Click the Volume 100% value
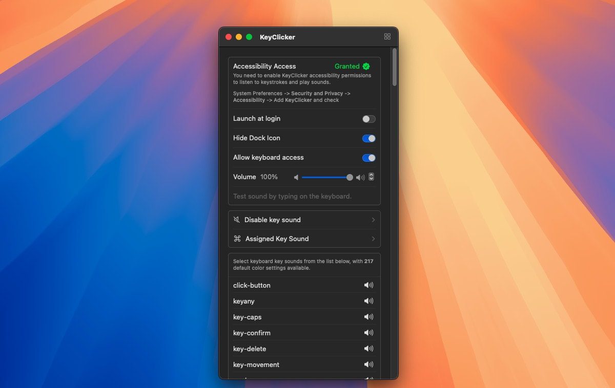The width and height of the screenshot is (615, 388). pyautogui.click(x=269, y=177)
